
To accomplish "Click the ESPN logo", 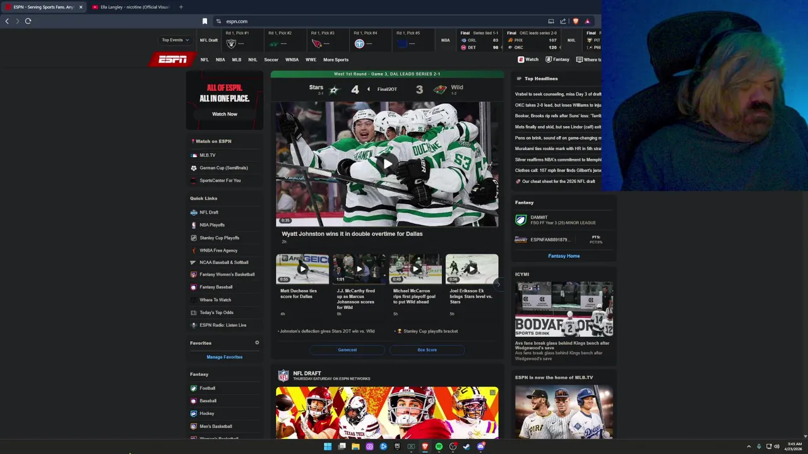I will tap(172, 59).
